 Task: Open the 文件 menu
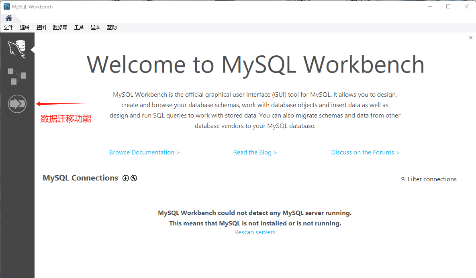click(8, 28)
